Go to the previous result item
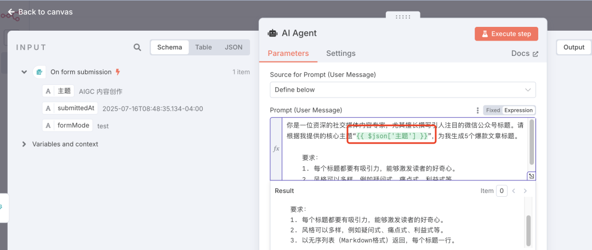This screenshot has height=250, width=592. coord(514,191)
